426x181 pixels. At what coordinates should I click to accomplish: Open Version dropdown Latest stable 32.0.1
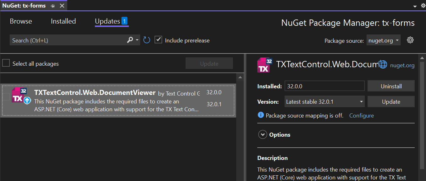(x=325, y=102)
